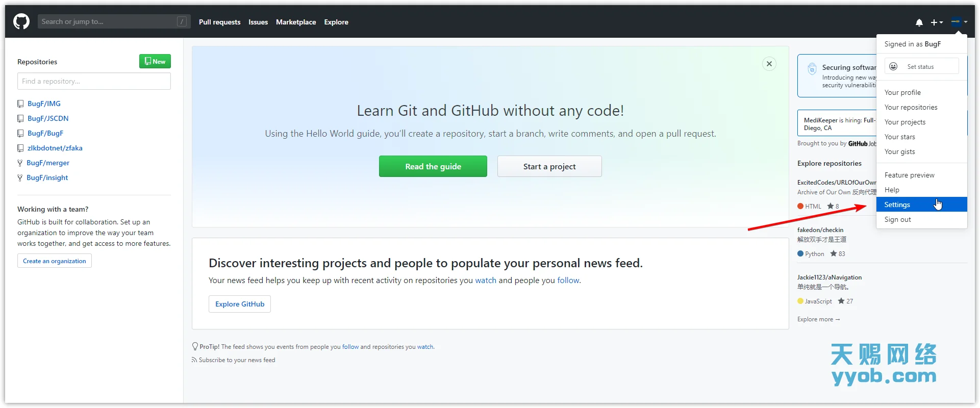
Task: Create a New repository with green button
Action: (x=155, y=61)
